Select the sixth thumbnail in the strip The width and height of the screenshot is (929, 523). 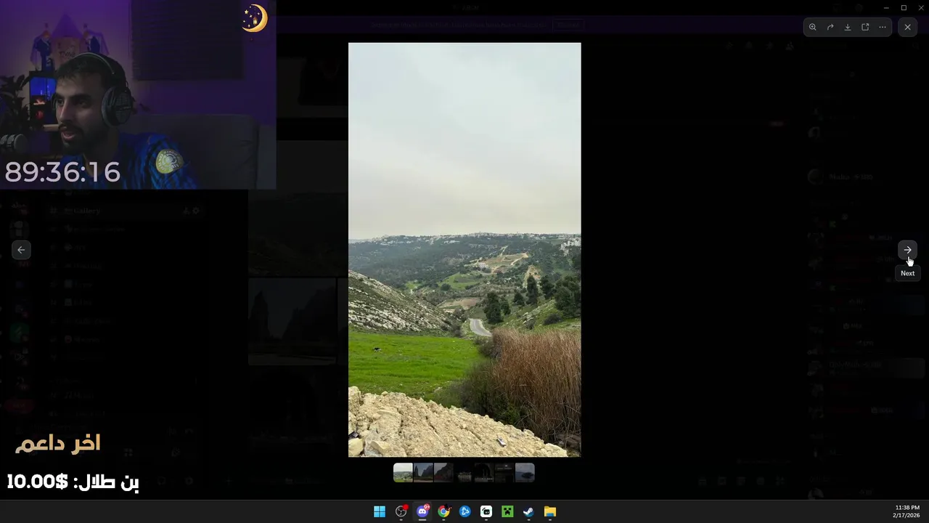tap(504, 473)
